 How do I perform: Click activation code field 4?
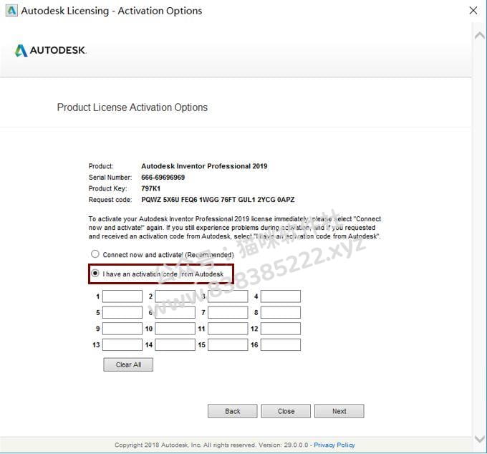click(x=281, y=296)
